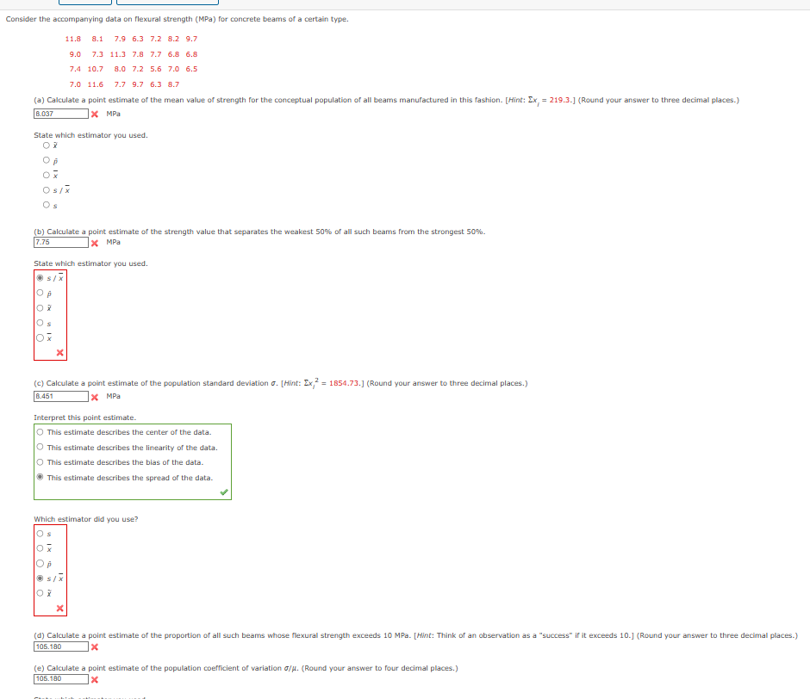Click the data value 10.7
The width and height of the screenshot is (810, 699).
point(96,69)
